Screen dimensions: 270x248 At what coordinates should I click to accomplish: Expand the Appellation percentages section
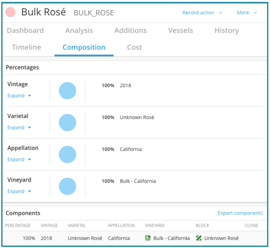point(19,160)
